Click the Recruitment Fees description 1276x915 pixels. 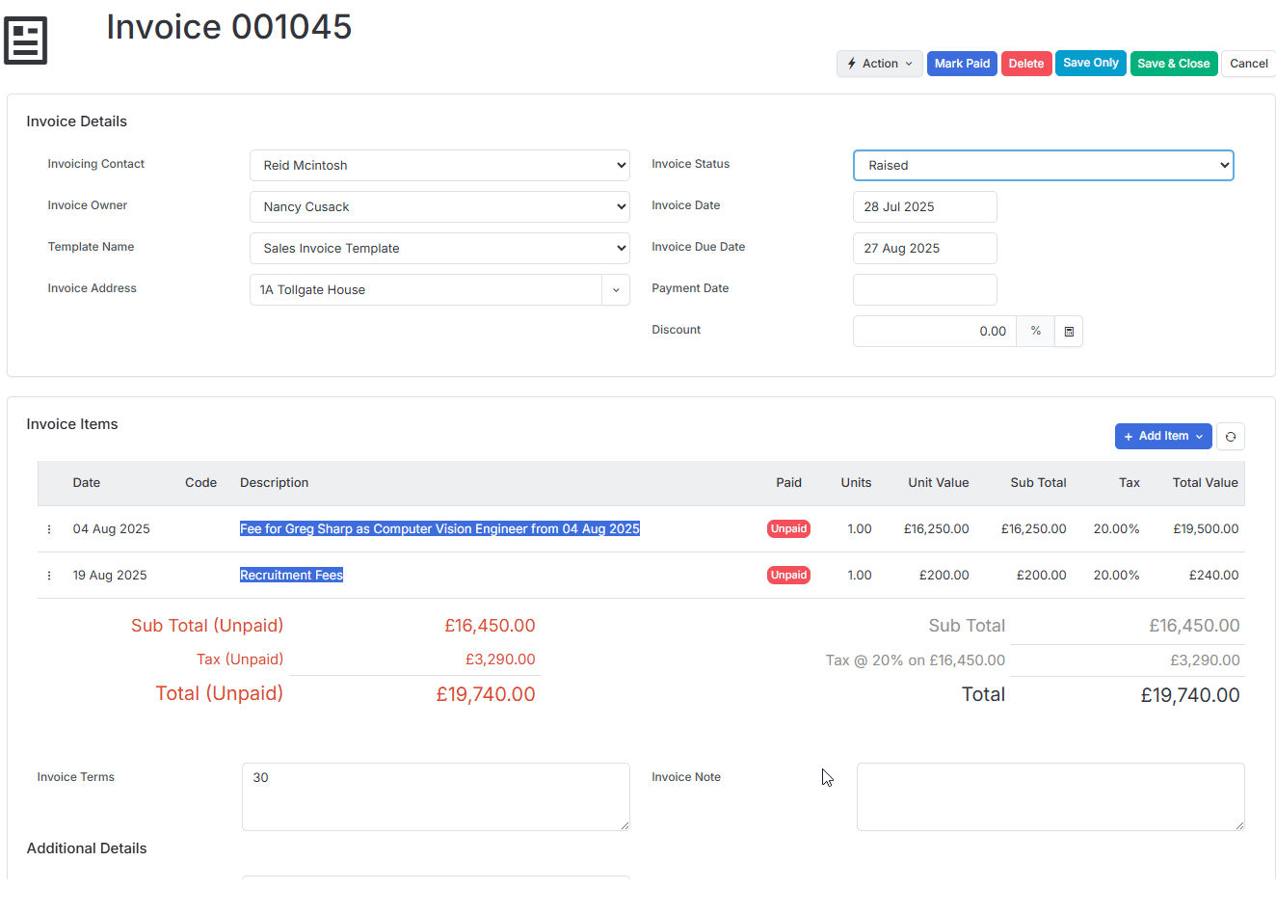(x=291, y=576)
